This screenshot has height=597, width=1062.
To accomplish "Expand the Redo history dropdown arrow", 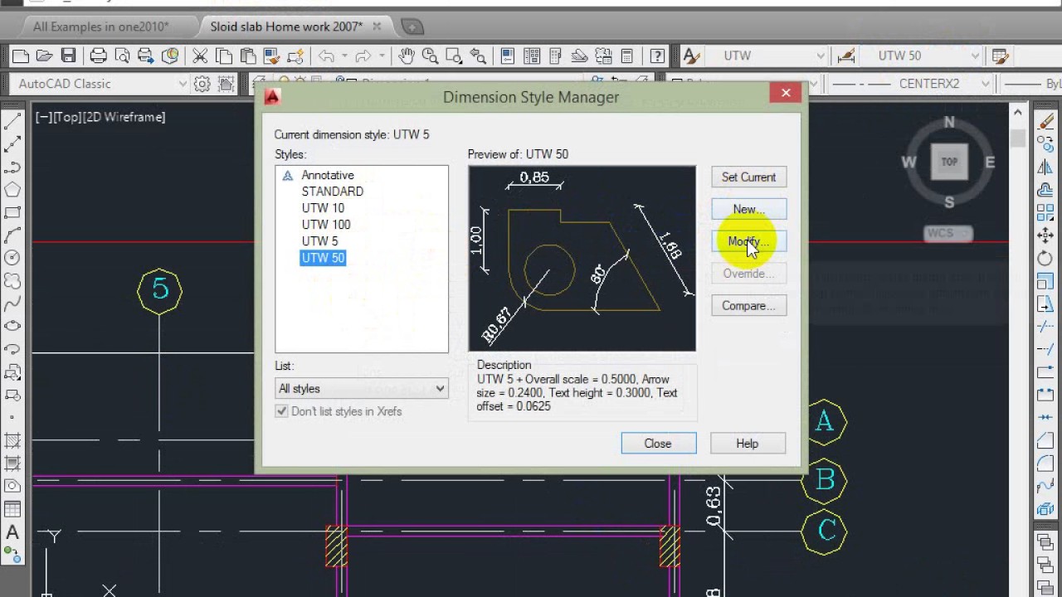I will coord(382,56).
